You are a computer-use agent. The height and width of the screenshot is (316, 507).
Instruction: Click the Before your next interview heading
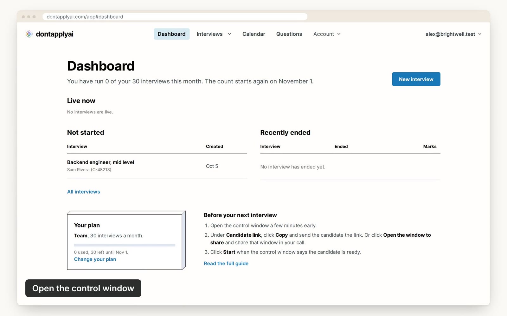(x=240, y=215)
